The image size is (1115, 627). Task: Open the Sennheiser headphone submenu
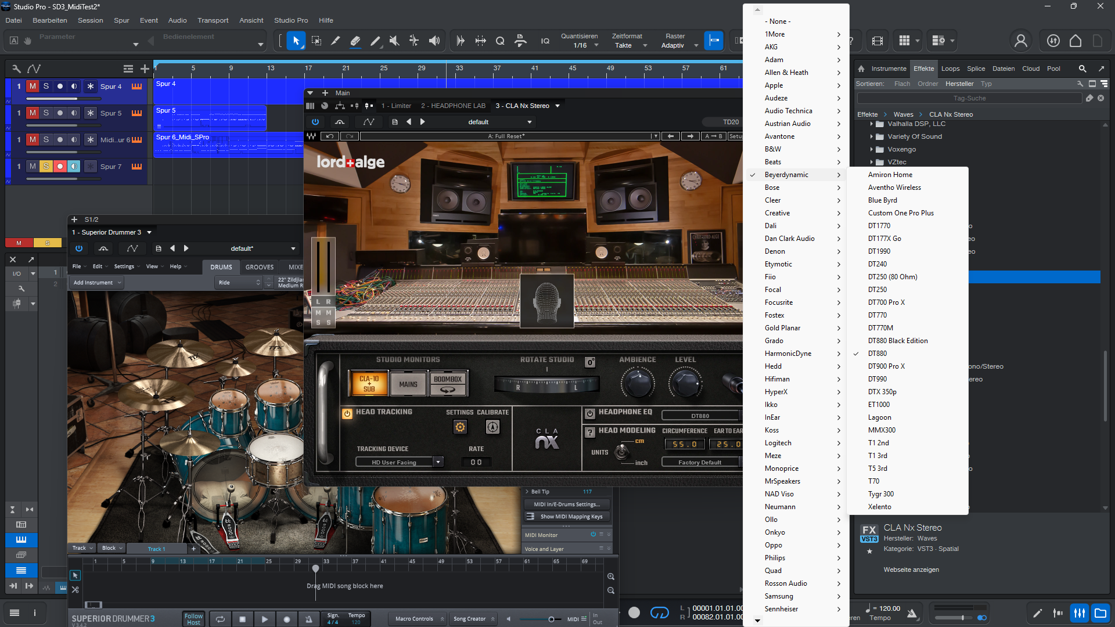796,609
